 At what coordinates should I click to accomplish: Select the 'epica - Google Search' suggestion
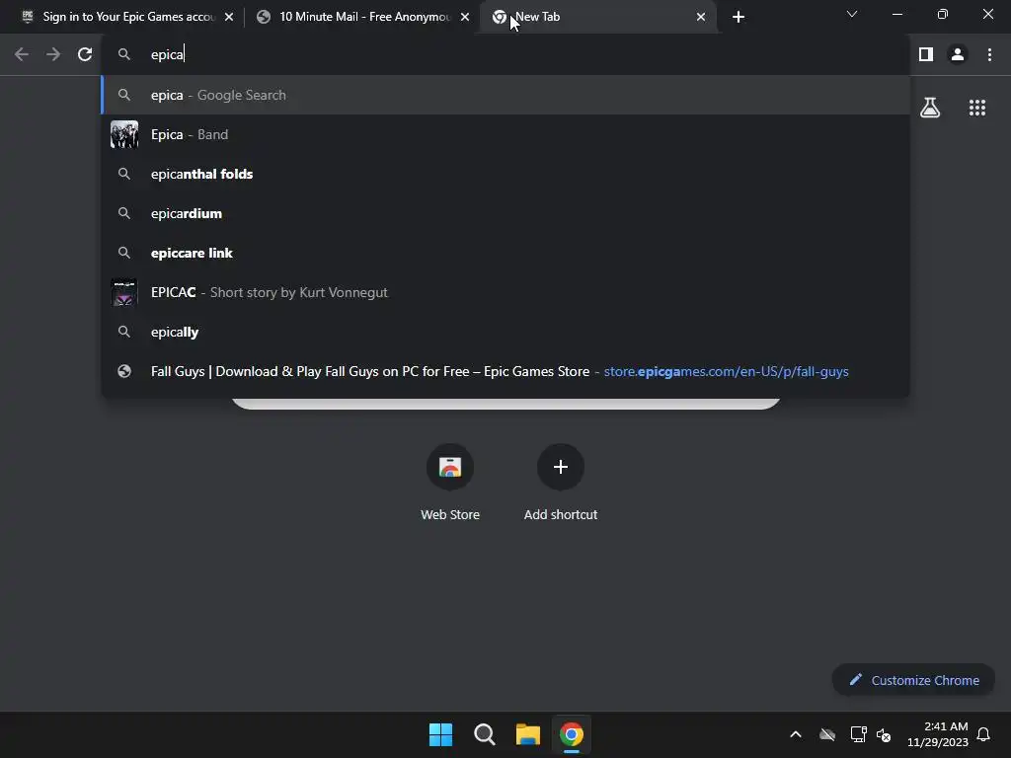coord(505,95)
